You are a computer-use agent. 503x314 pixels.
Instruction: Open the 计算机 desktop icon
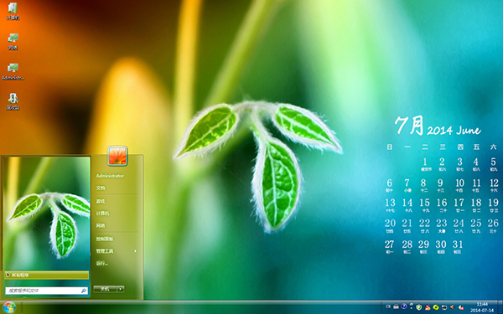(13, 11)
